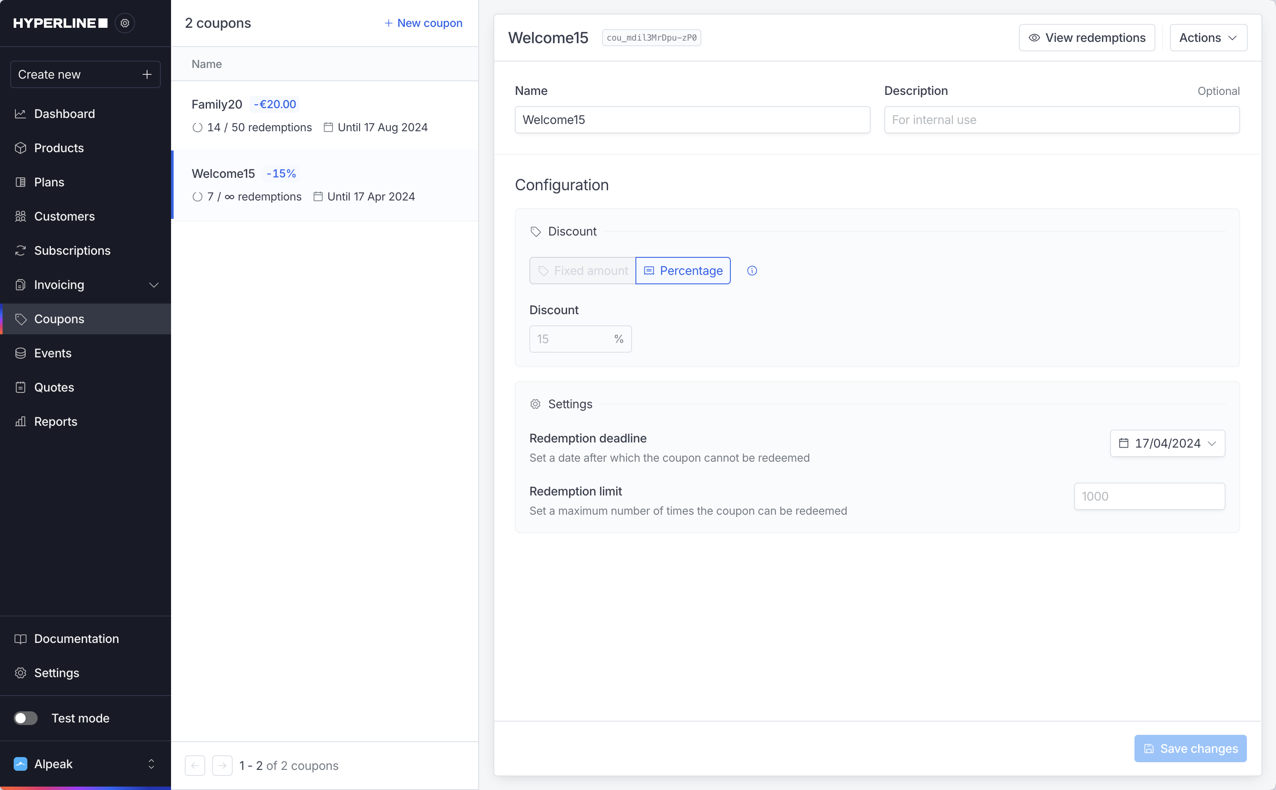
Task: Open the Actions dropdown
Action: [1208, 38]
